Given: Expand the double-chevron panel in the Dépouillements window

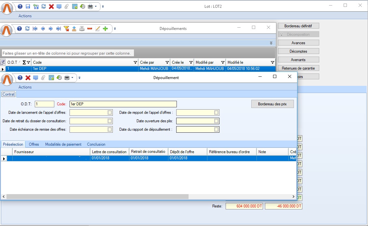Looking at the screenshot, I should [x=271, y=43].
